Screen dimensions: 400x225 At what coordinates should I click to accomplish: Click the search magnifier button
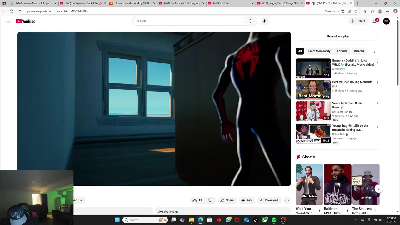click(x=251, y=21)
